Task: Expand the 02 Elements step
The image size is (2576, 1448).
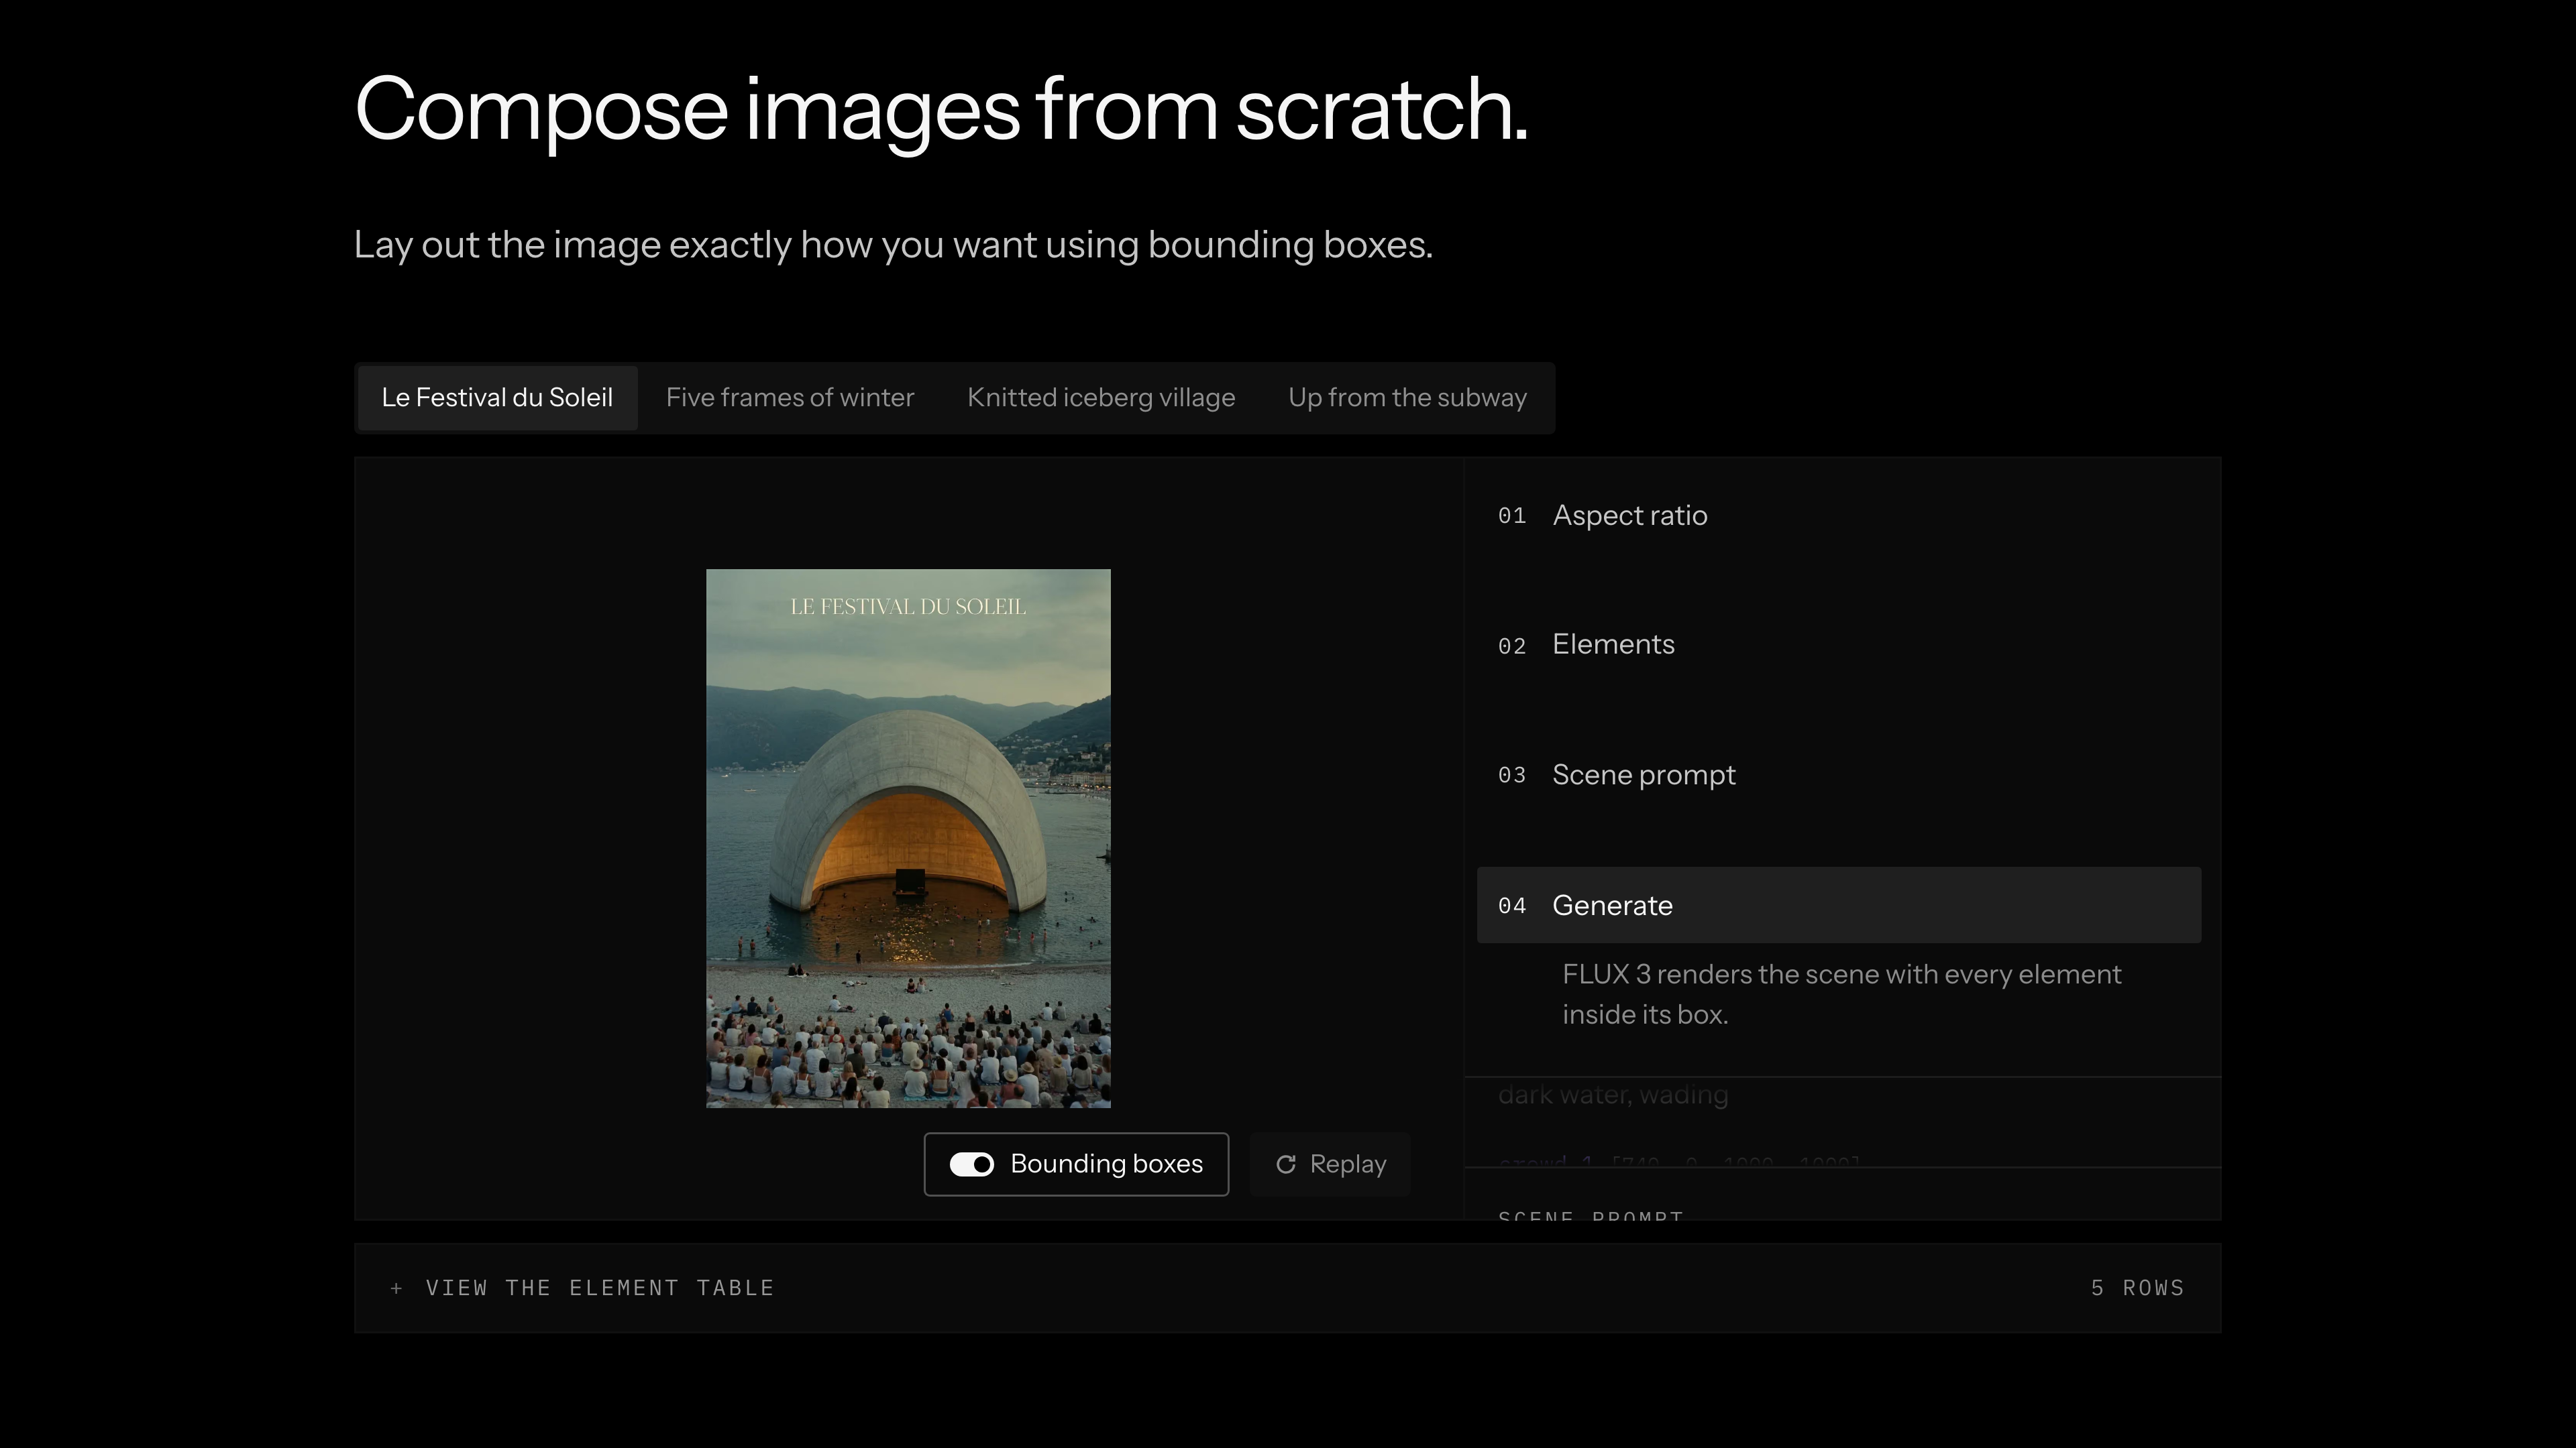Action: coord(1838,644)
